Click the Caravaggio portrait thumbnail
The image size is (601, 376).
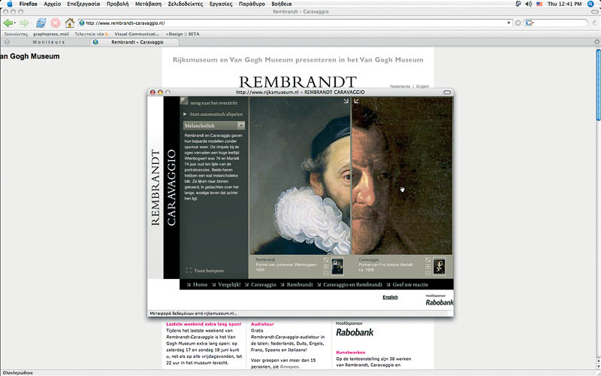click(x=439, y=267)
